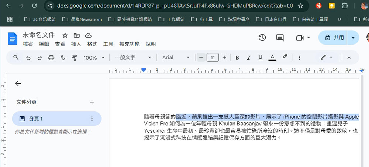Viewport: 369px width, 167px height.
Task: Redo the last action
Action: tap(40, 58)
